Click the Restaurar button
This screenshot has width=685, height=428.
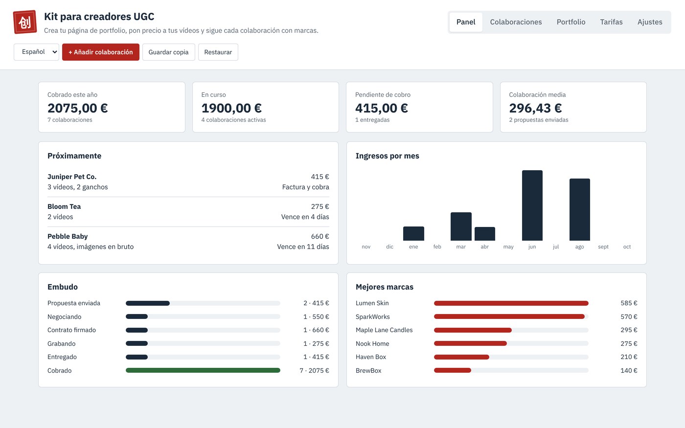(218, 52)
